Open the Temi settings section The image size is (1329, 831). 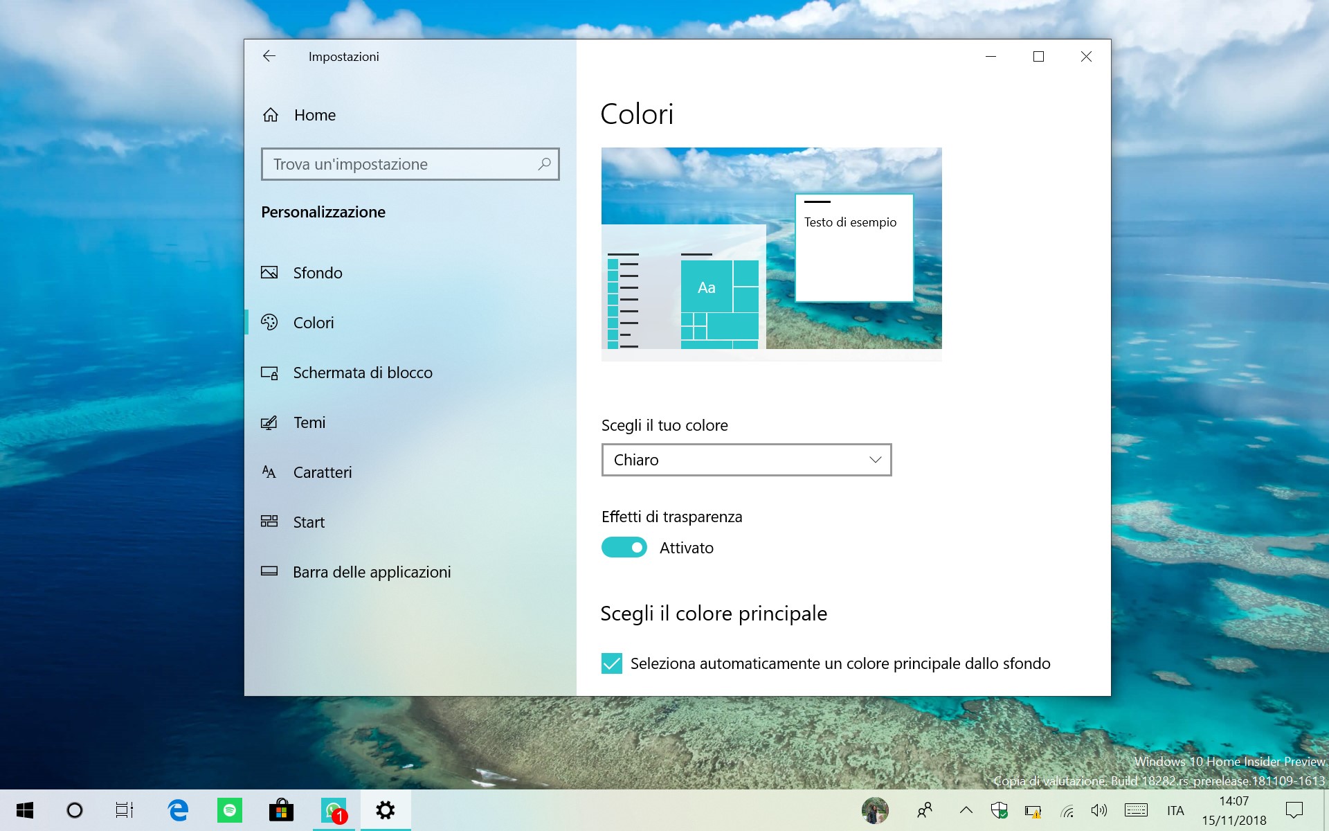point(410,422)
